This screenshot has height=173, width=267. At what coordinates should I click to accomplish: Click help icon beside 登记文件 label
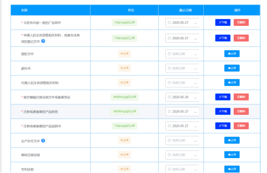click(43, 41)
